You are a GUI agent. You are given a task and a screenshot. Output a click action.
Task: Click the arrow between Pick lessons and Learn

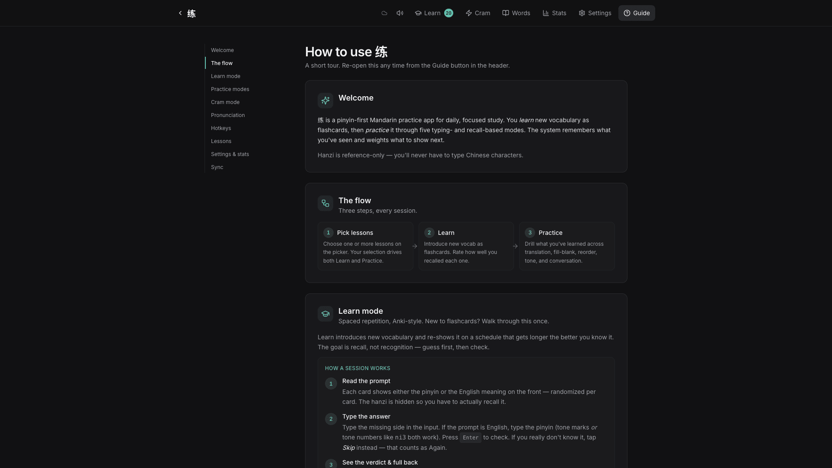point(415,246)
